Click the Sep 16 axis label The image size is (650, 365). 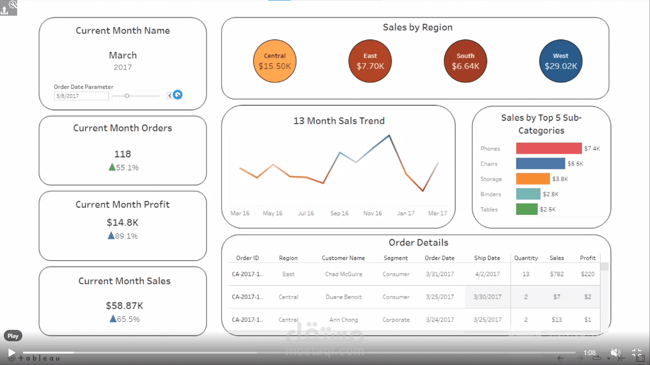tap(339, 213)
